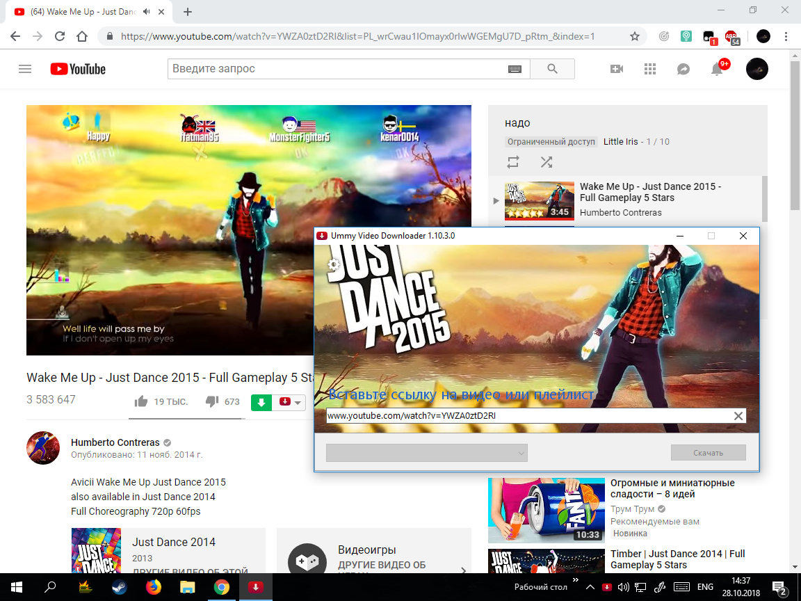Open Chrome home page

(x=82, y=36)
